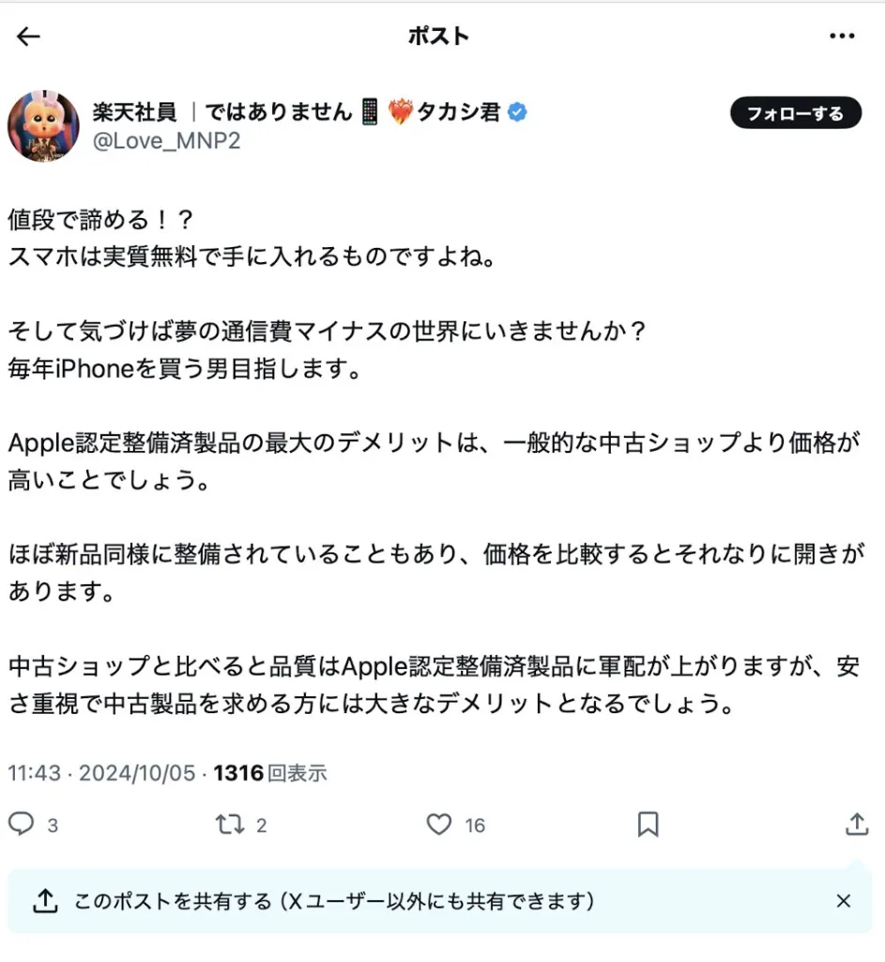Click the like count number 16
885x962 pixels.
(475, 825)
